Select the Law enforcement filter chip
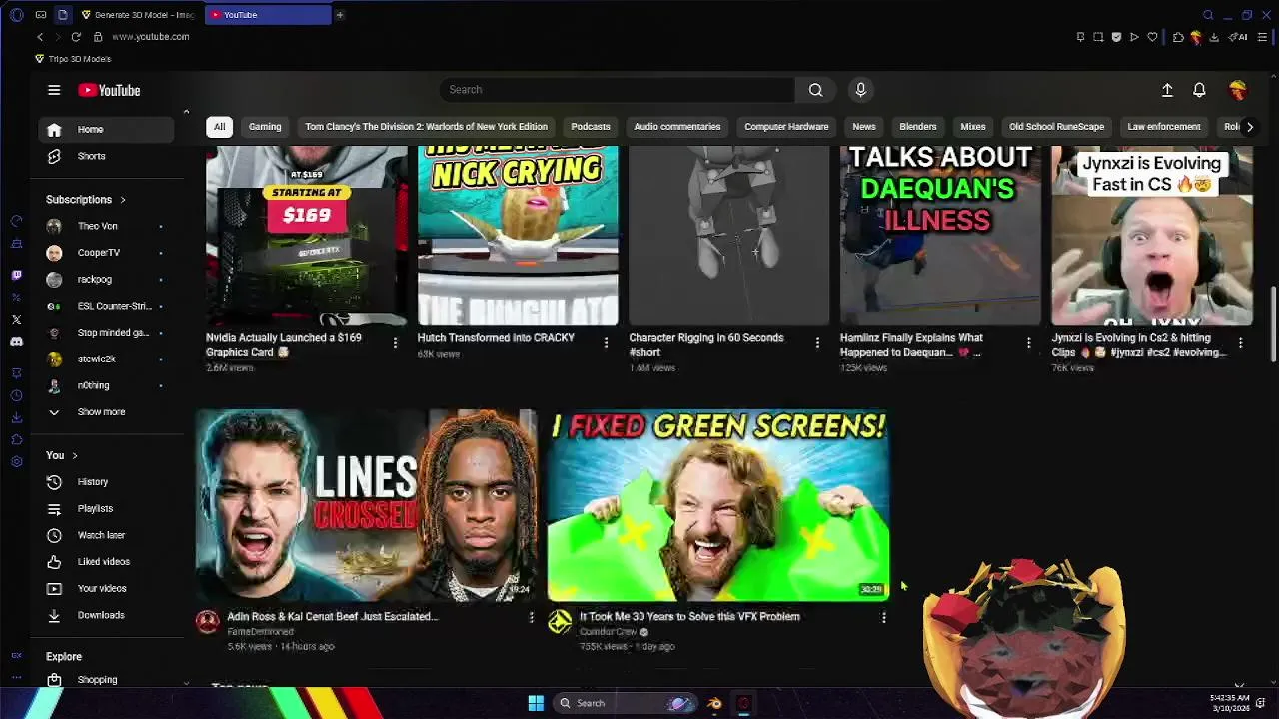 pyautogui.click(x=1164, y=127)
